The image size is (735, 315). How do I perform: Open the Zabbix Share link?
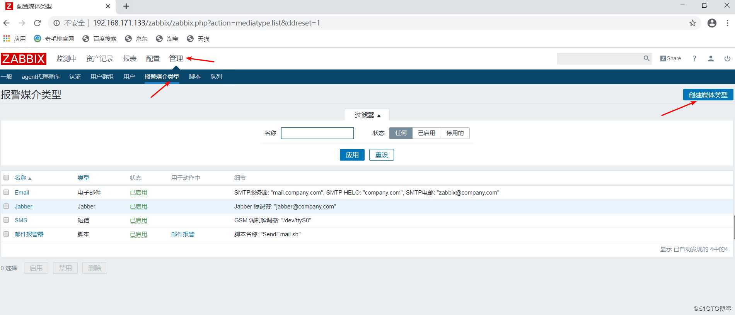[x=671, y=58]
